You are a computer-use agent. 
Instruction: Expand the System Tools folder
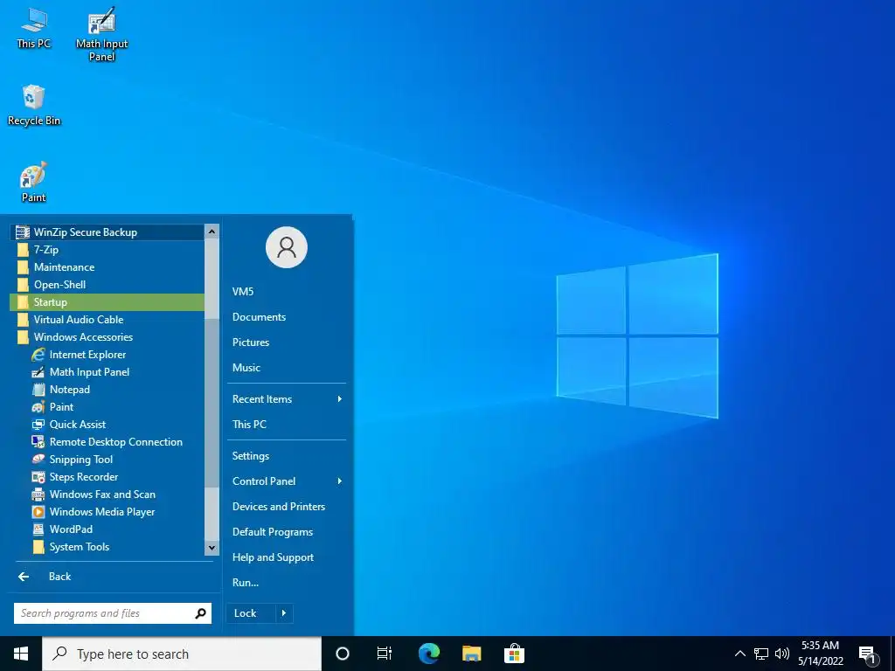(x=107, y=547)
